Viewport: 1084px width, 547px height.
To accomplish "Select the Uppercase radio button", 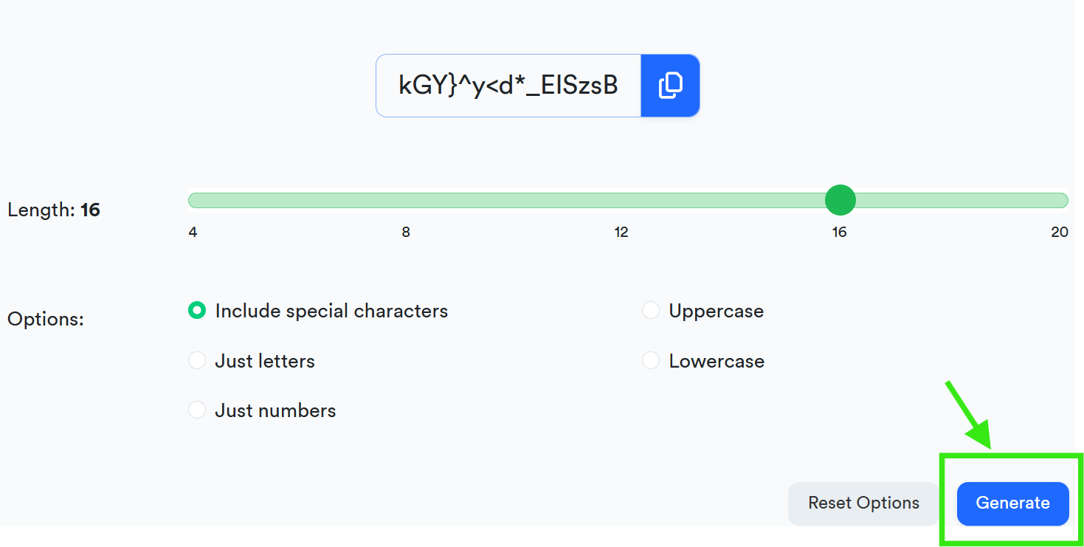I will 651,311.
